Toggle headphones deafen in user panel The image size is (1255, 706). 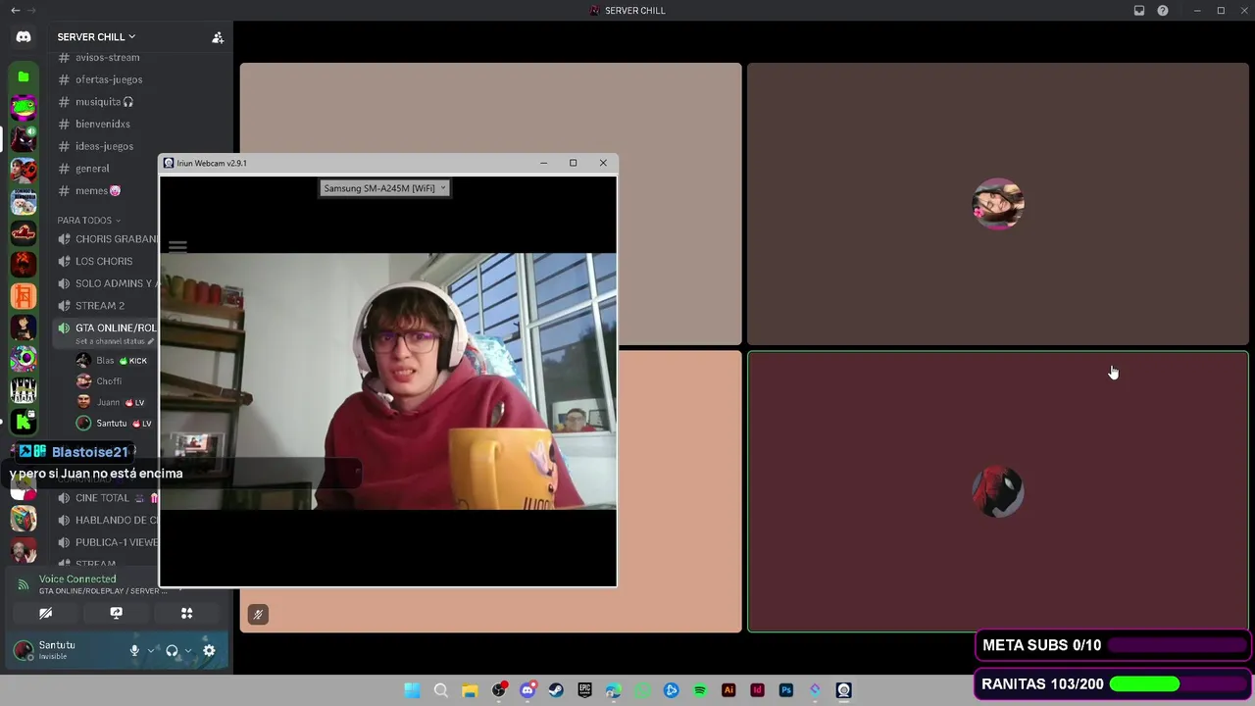pyautogui.click(x=172, y=650)
